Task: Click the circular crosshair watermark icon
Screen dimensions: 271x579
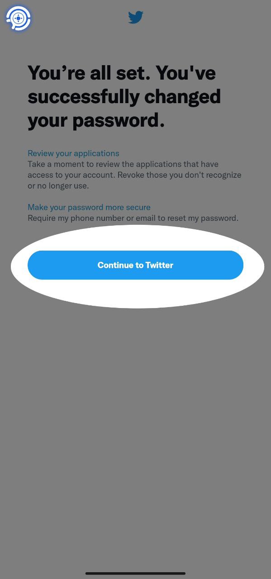Action: point(18,19)
